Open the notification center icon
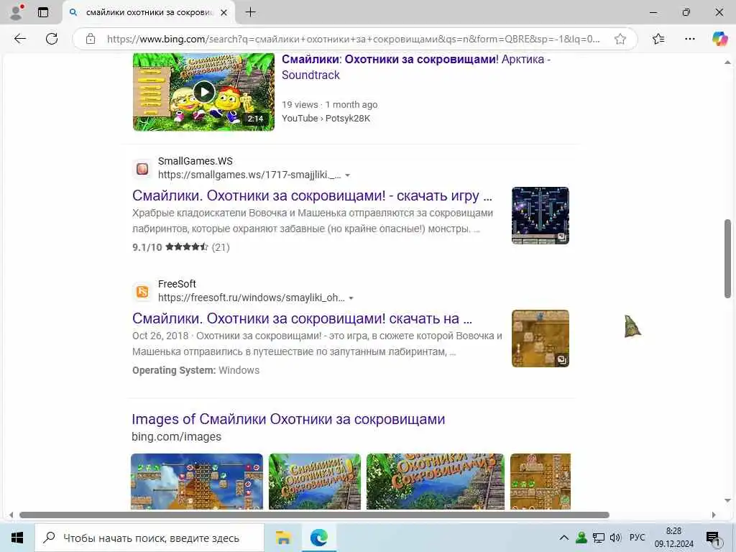The width and height of the screenshot is (736, 552). [713, 538]
